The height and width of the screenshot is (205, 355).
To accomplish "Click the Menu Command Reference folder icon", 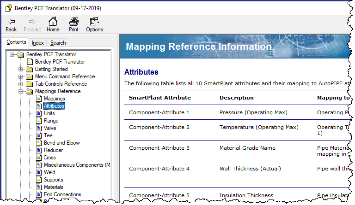I will [29, 76].
